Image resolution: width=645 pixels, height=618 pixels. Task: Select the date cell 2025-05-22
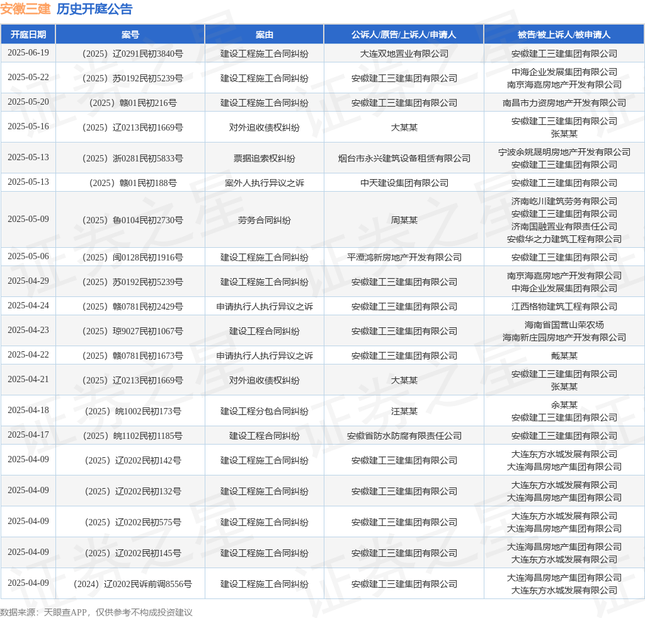tap(28, 78)
